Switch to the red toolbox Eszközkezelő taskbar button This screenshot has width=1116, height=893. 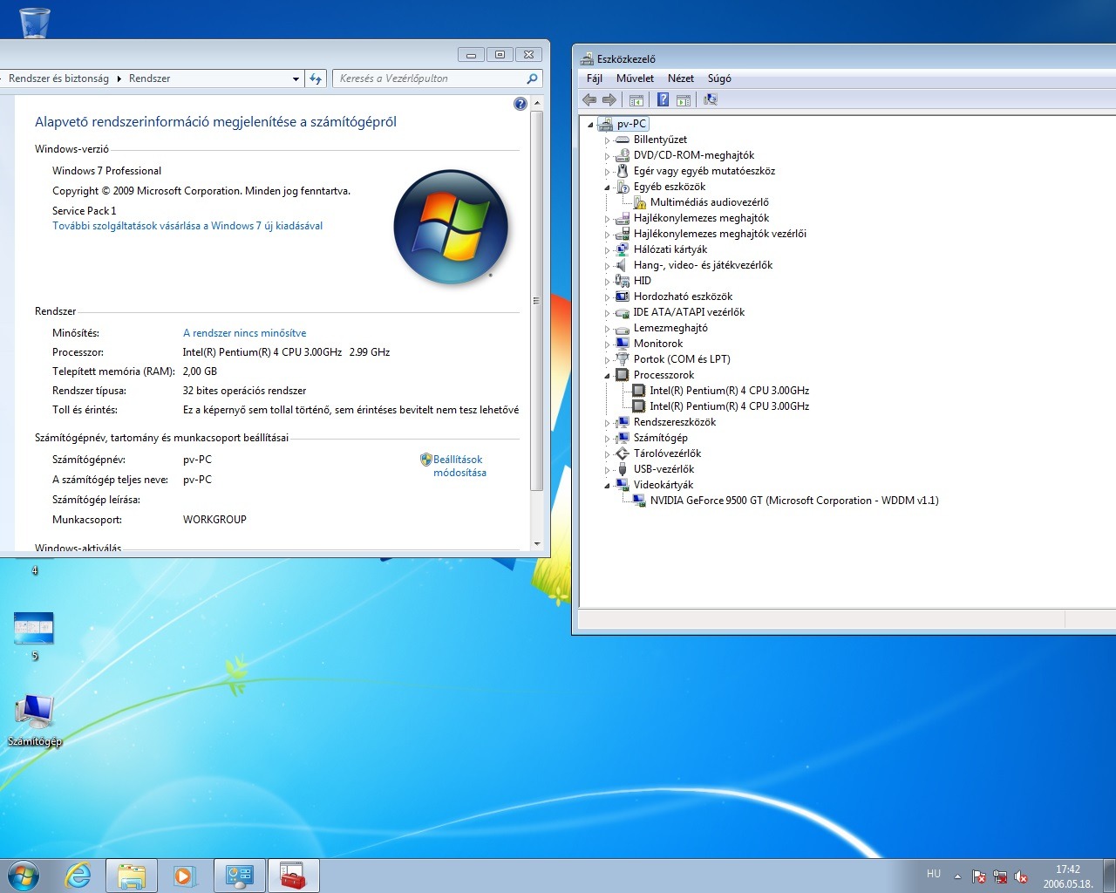(x=294, y=876)
